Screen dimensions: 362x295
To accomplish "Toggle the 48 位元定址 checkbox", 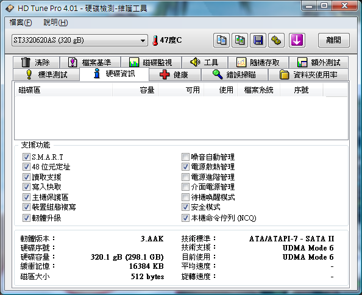I will point(26,166).
